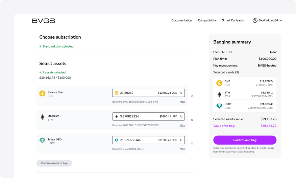Click the user account avatar icon
Screen dimensions: 296x178
[x=255, y=20]
